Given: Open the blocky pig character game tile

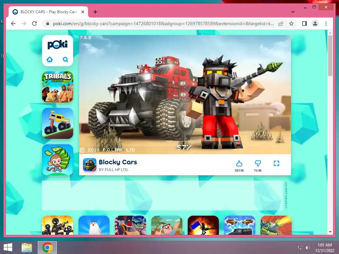Looking at the screenshot, I should [x=167, y=225].
